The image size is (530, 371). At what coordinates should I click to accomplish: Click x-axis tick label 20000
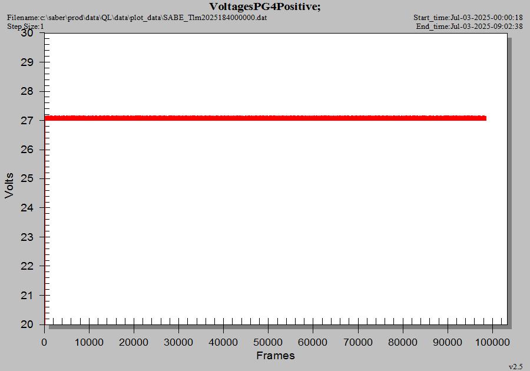pyautogui.click(x=134, y=342)
